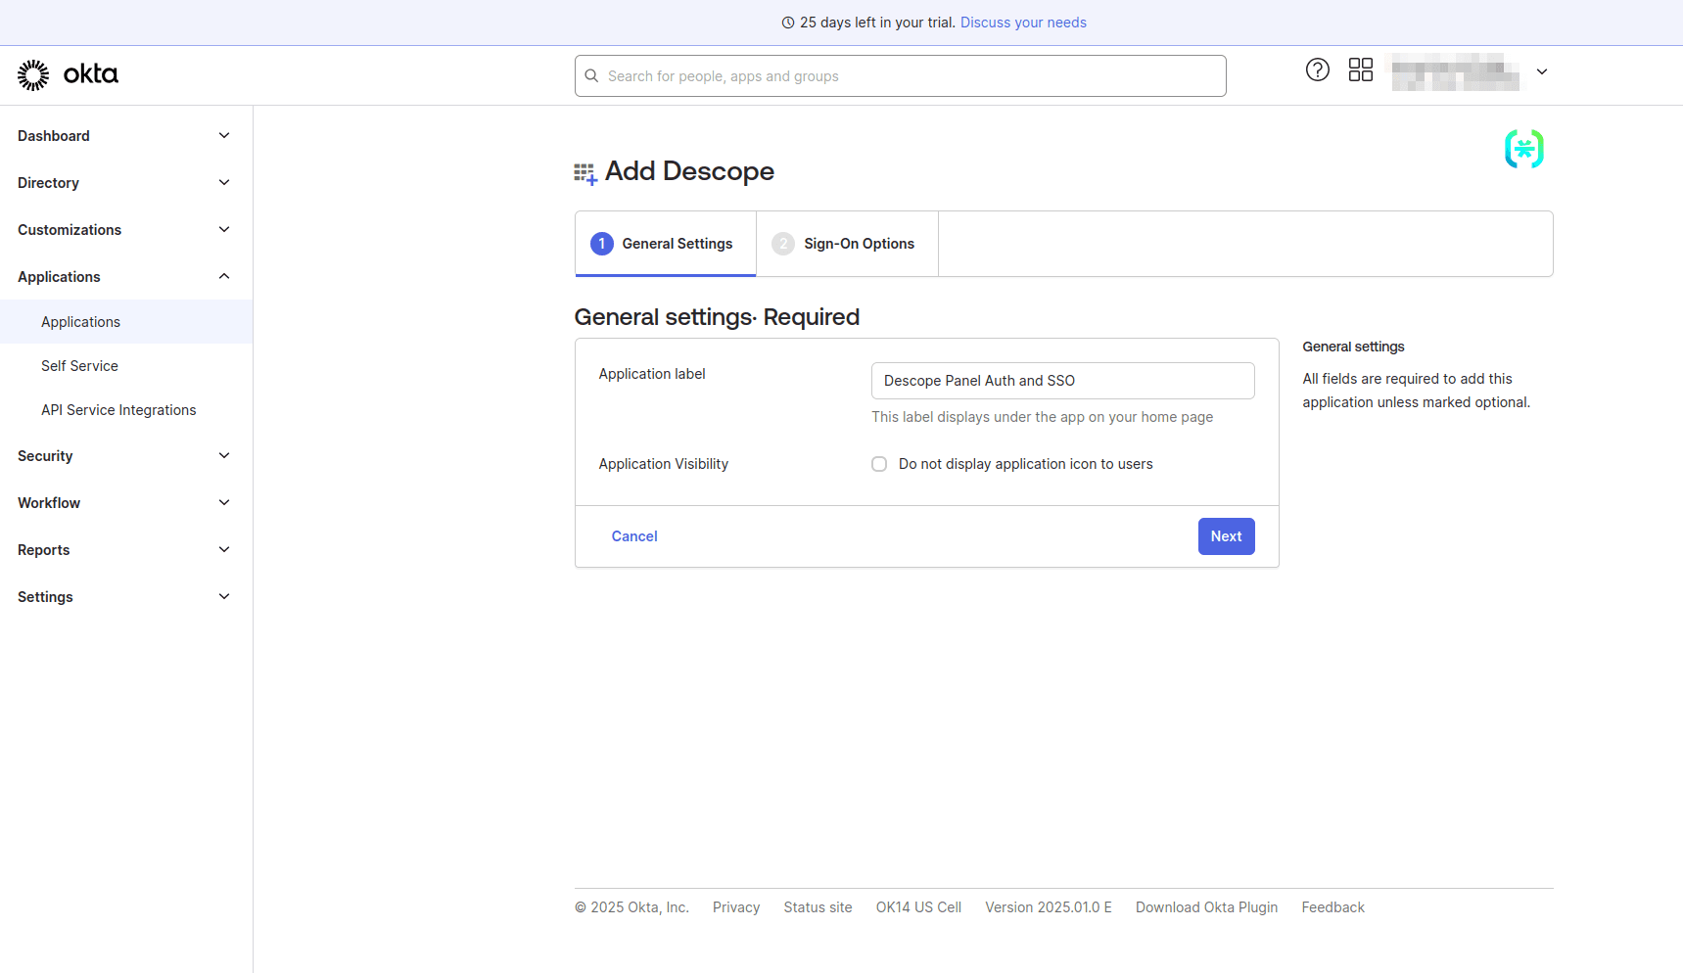Click the Next button
The height and width of the screenshot is (973, 1683).
[x=1226, y=535]
